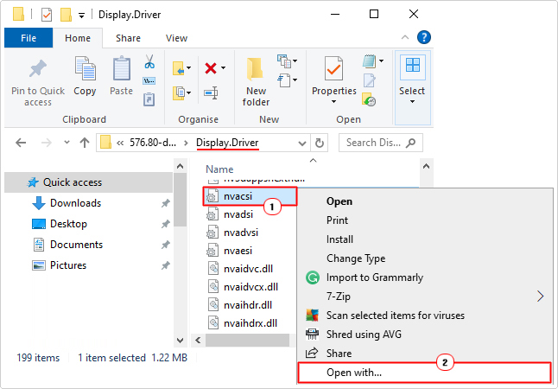Click the search magnifier icon
This screenshot has width=558, height=389.
(x=410, y=143)
